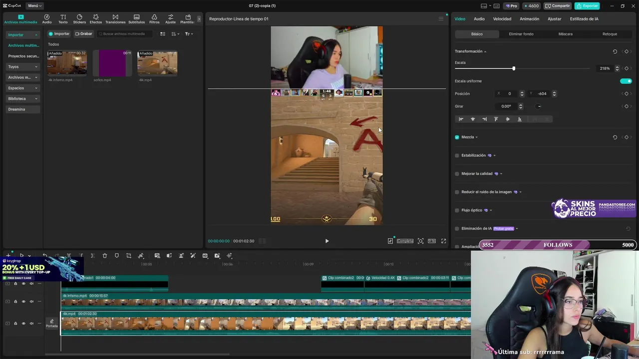
Task: Enable the Flujo óptico checkbox
Action: pos(457,210)
